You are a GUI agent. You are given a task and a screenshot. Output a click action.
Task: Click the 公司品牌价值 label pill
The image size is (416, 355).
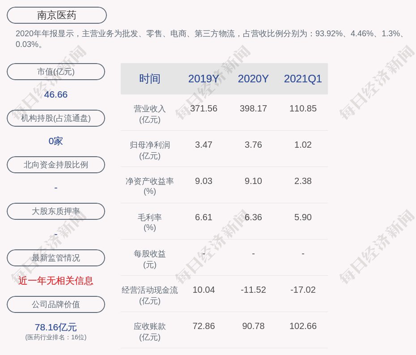click(56, 304)
